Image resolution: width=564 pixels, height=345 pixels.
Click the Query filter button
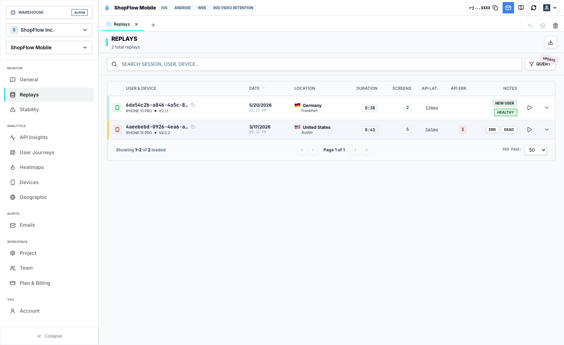coord(540,64)
